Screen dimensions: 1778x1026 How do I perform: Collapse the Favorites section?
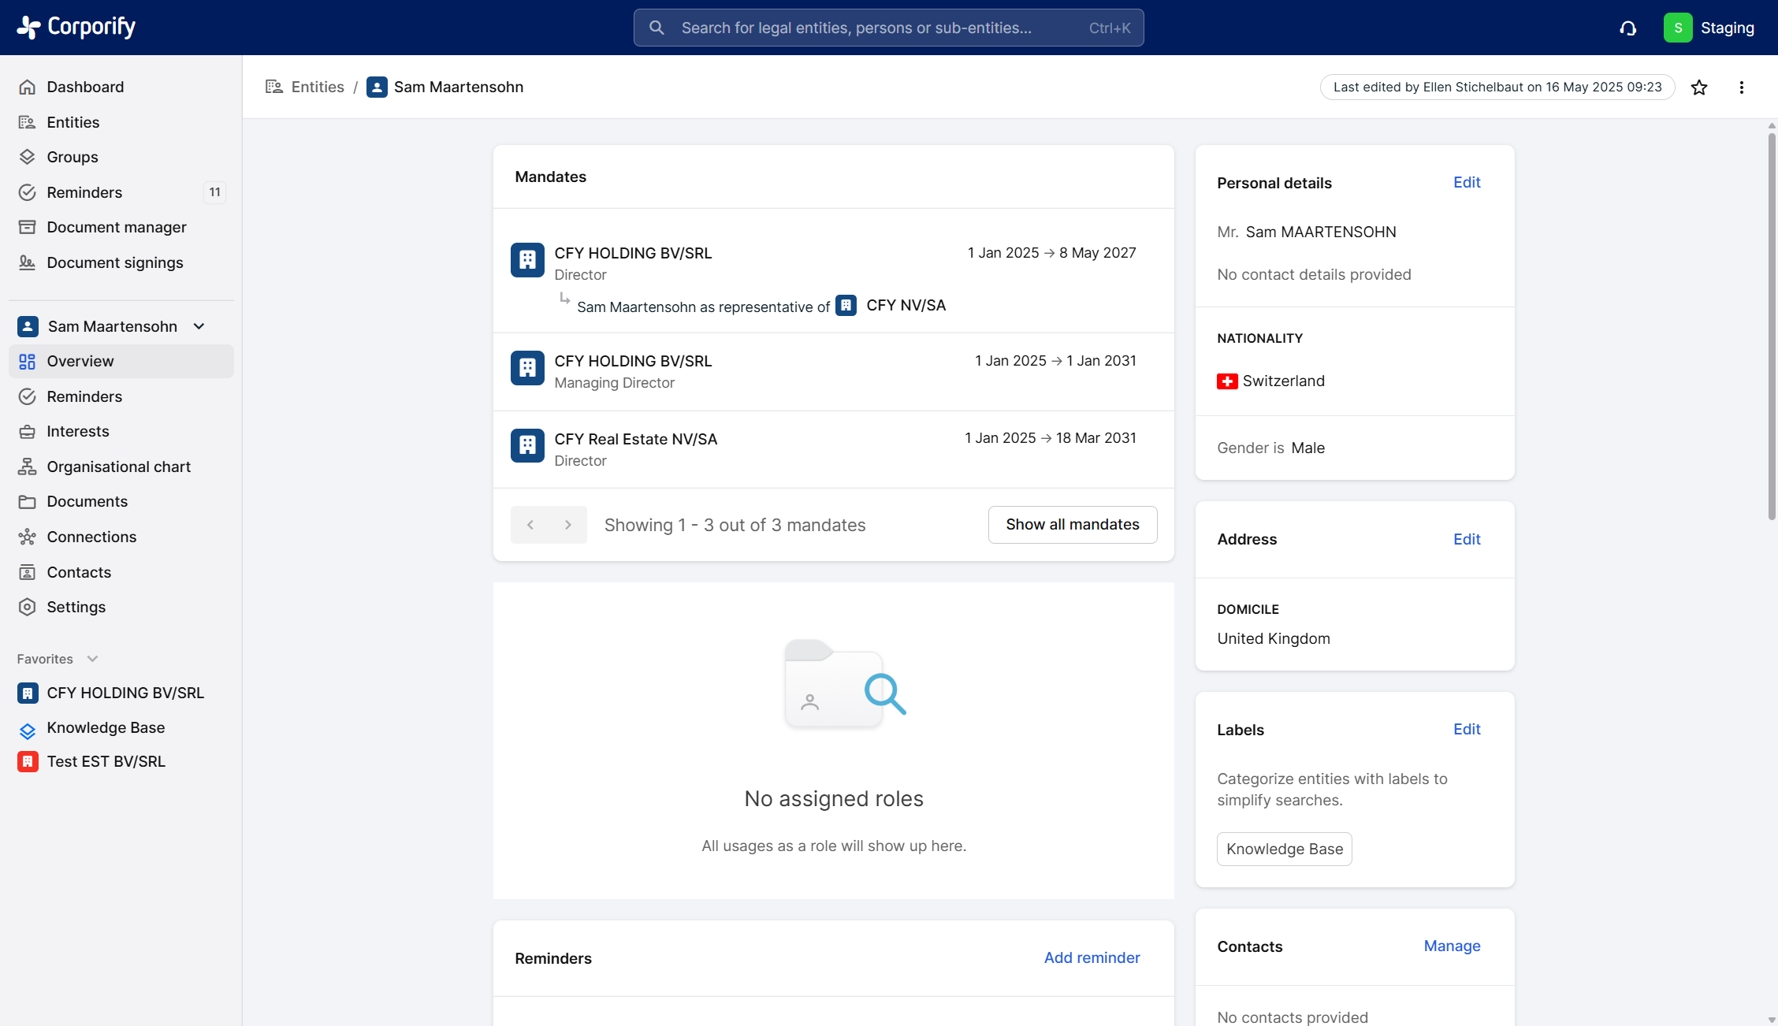(x=92, y=659)
